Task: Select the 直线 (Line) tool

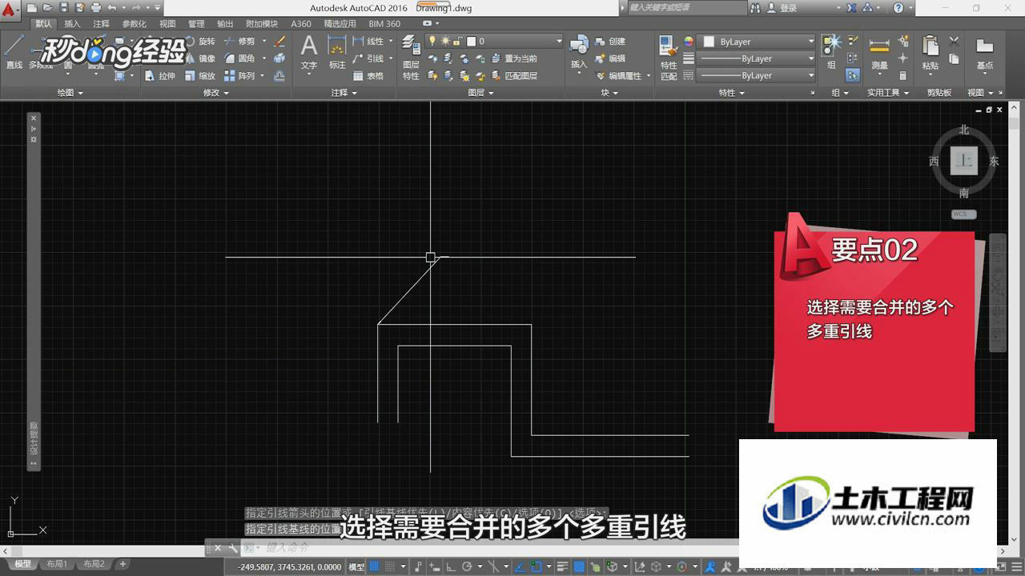Action: click(x=14, y=53)
